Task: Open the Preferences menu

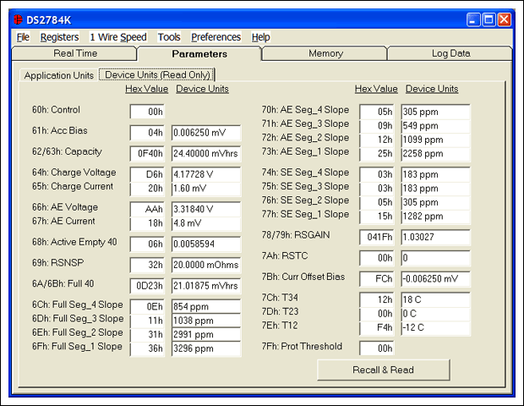Action: tap(216, 37)
